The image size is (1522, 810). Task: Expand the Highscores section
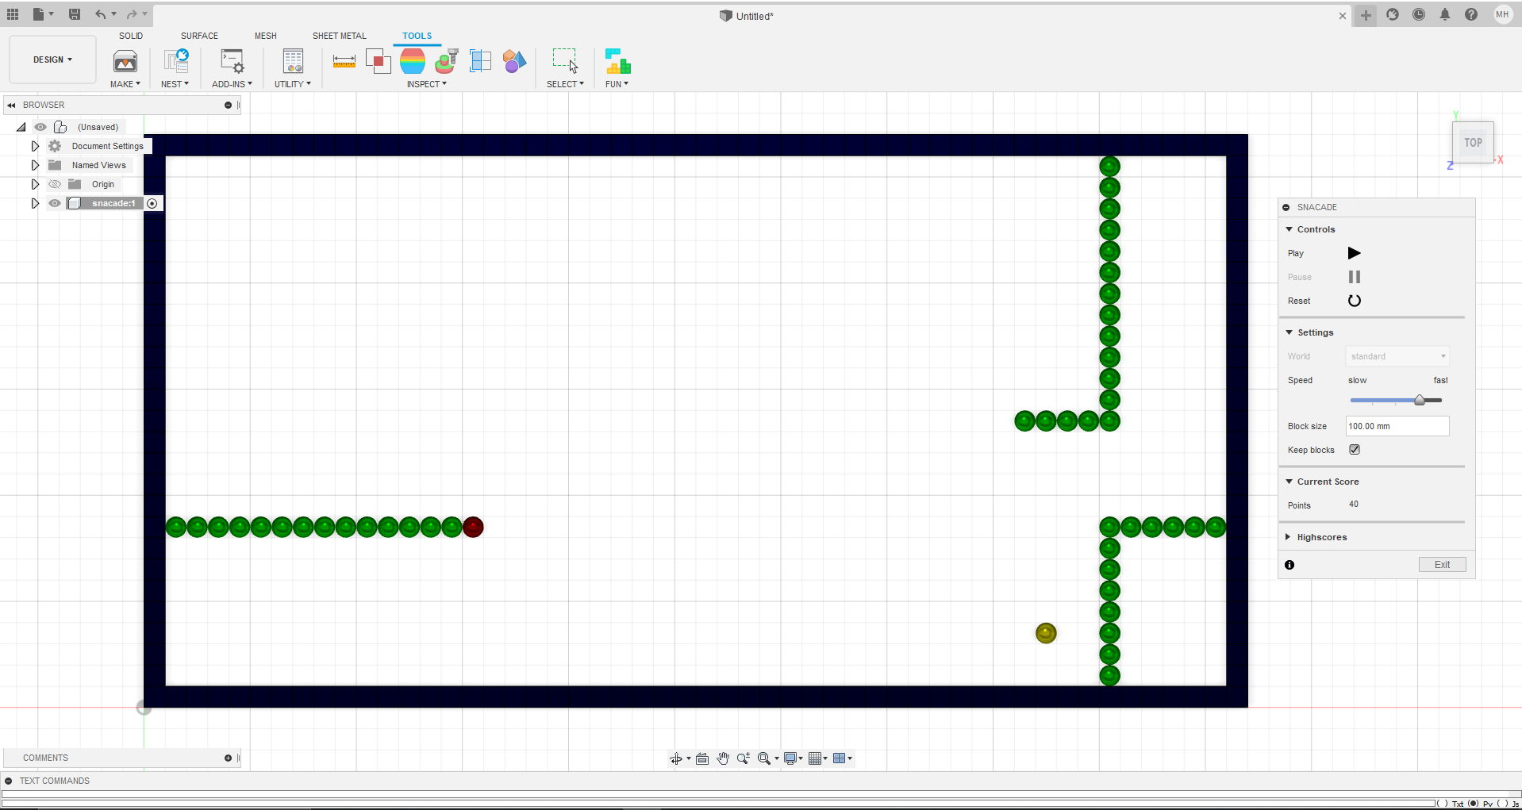1288,537
